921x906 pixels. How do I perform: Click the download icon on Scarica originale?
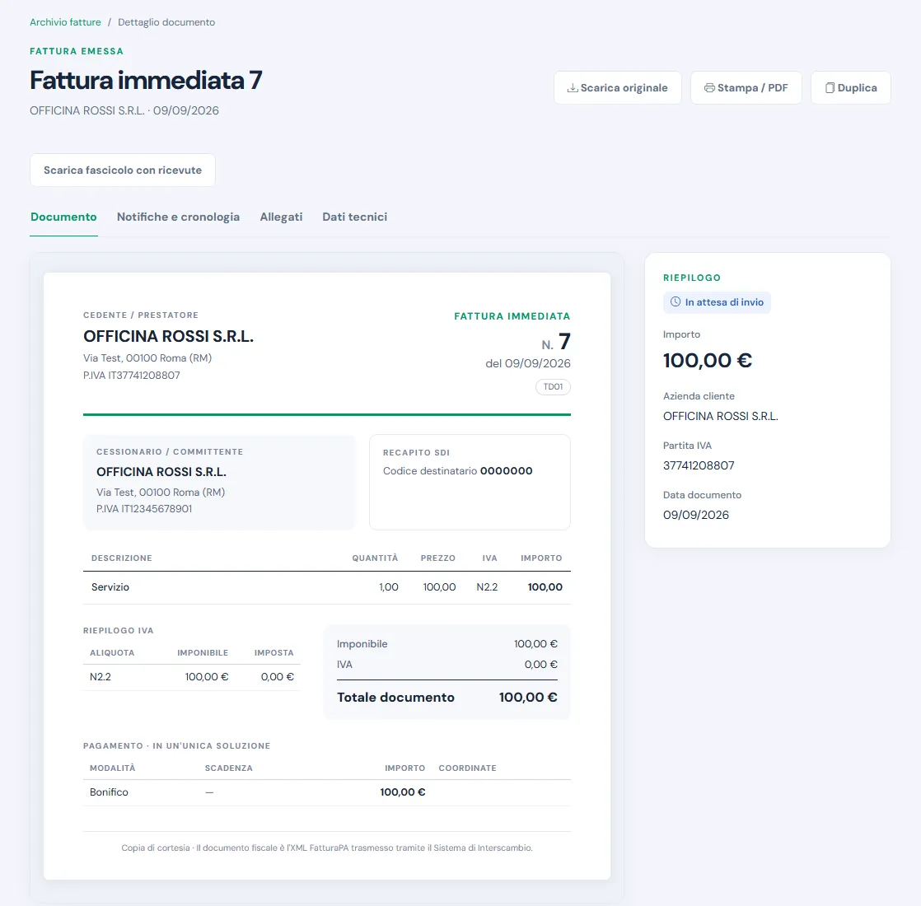click(572, 88)
